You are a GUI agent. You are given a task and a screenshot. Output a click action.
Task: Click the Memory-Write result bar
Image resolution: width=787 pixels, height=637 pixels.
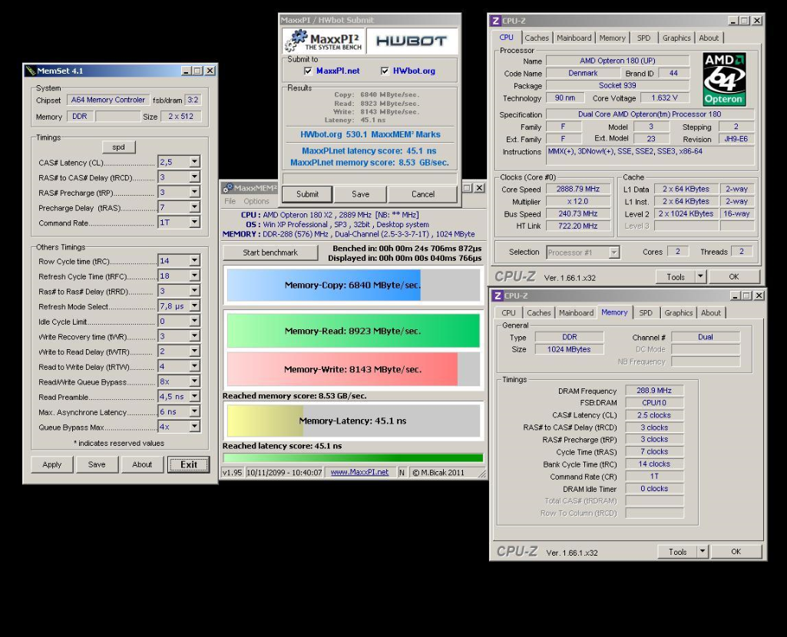pyautogui.click(x=353, y=369)
